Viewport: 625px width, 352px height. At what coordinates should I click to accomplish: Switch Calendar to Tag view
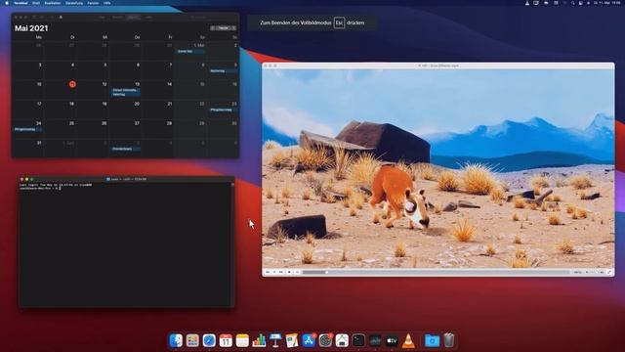[x=102, y=18]
